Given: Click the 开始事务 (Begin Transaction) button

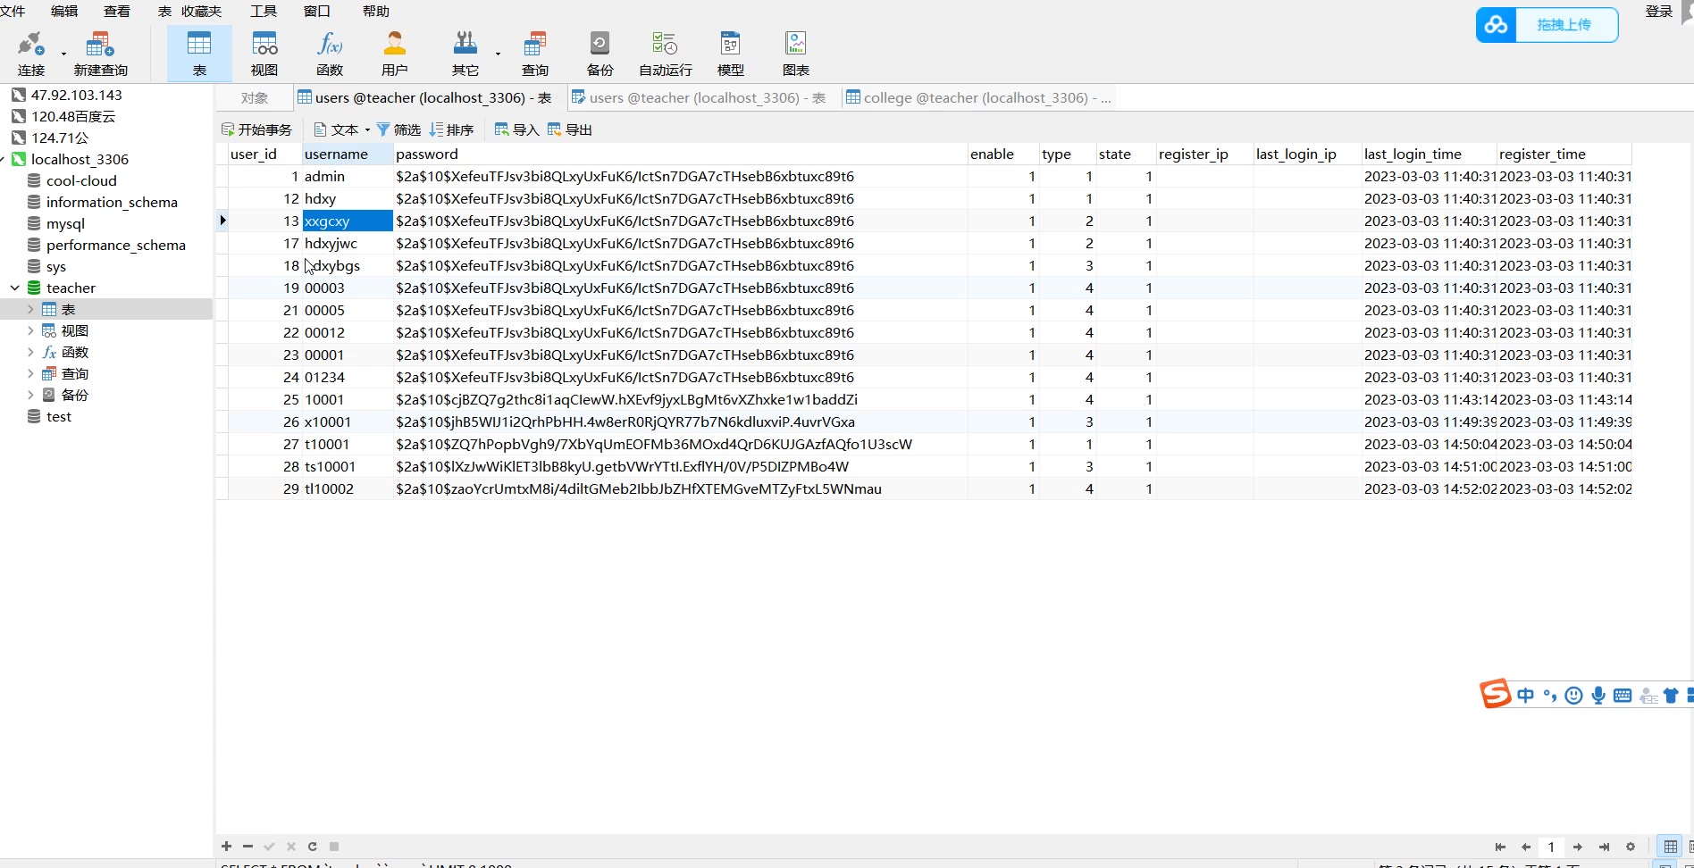Looking at the screenshot, I should point(256,130).
